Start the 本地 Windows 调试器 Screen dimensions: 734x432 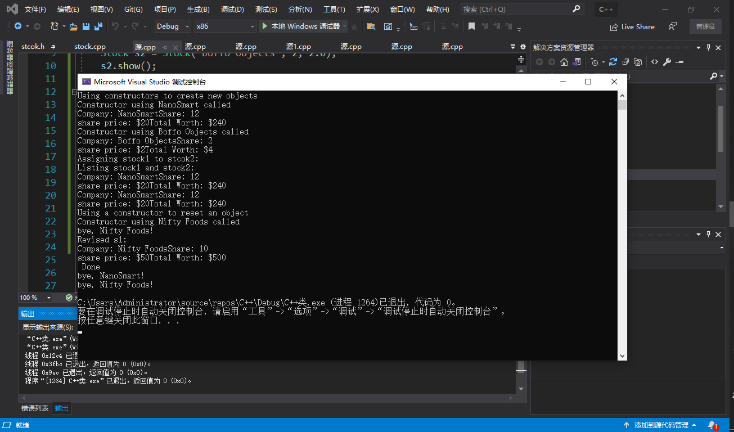300,26
